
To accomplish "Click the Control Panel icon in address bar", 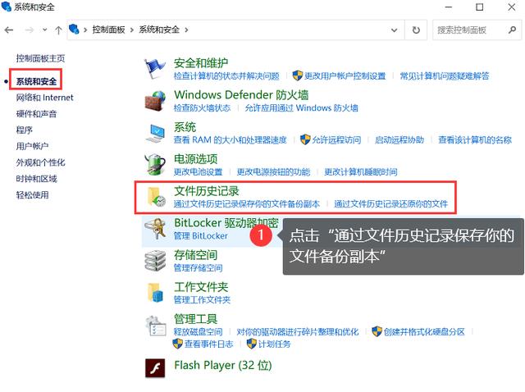I will (74, 30).
